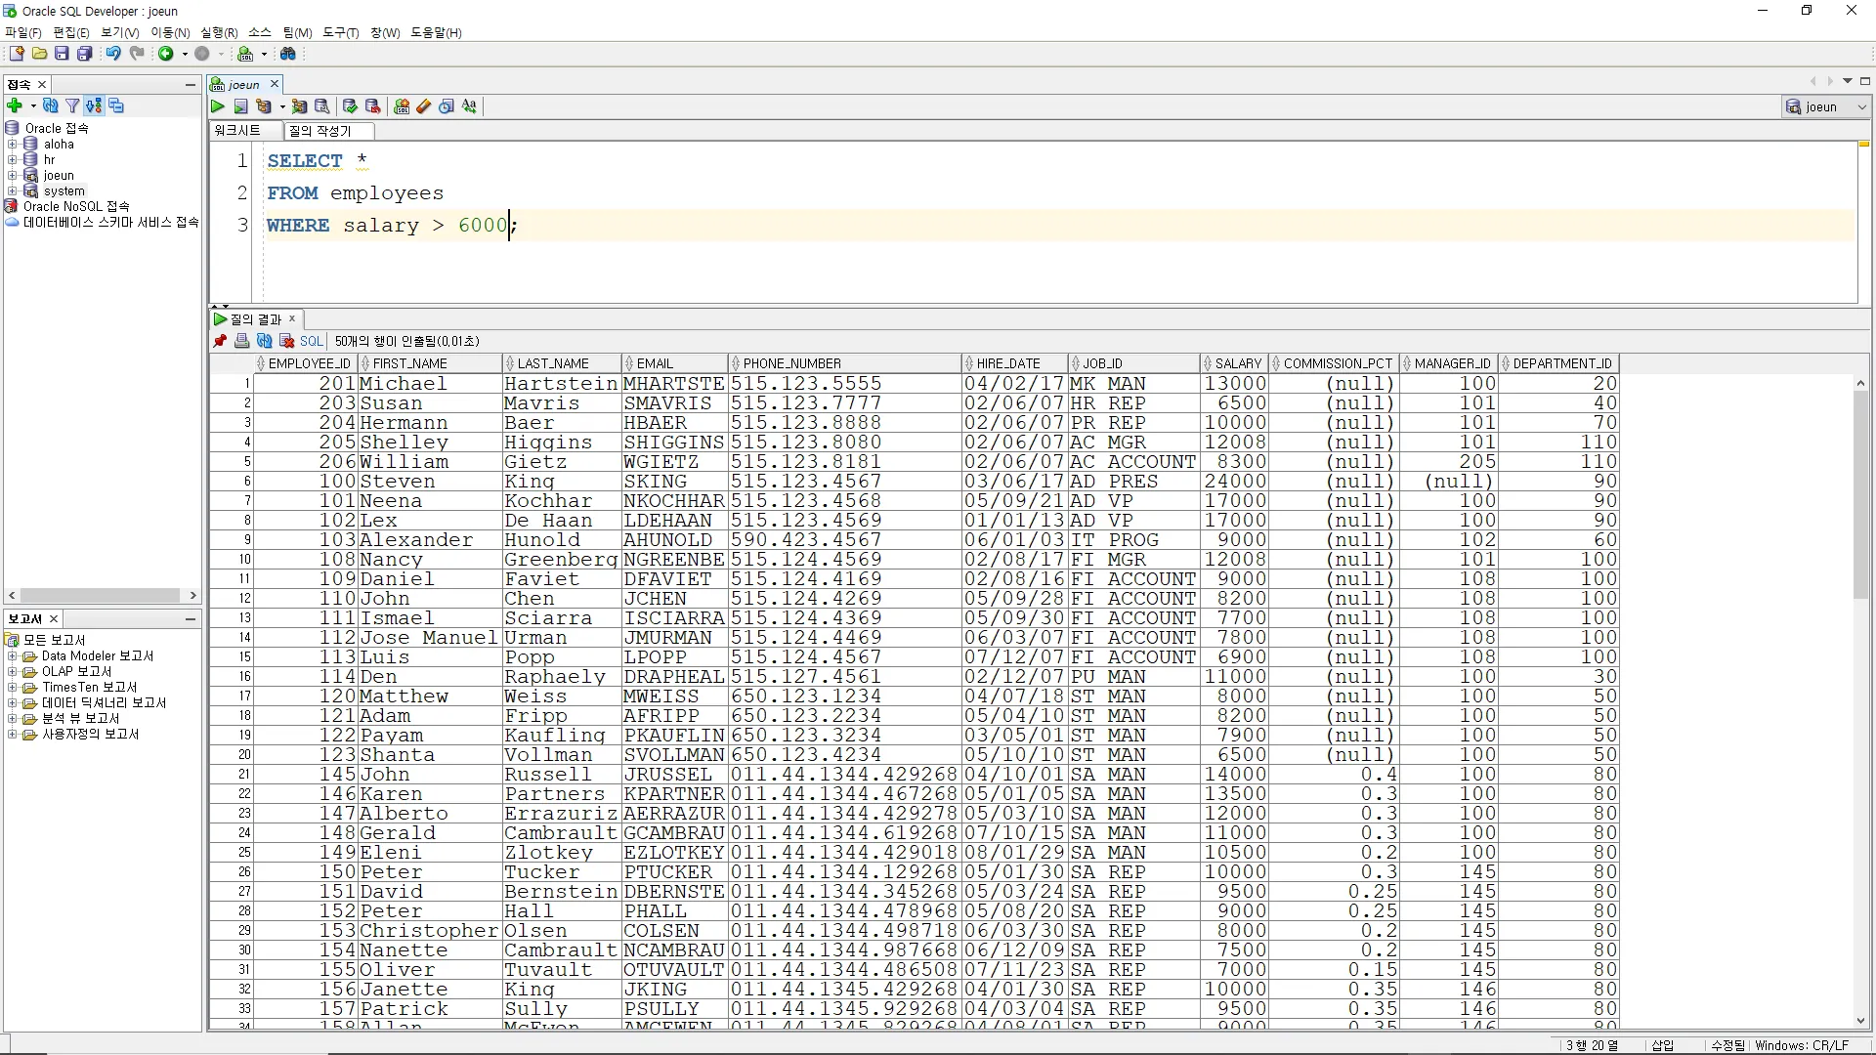Viewport: 1876px width, 1055px height.
Task: Expand the Data Modeler 보고서 folder
Action: [x=13, y=656]
